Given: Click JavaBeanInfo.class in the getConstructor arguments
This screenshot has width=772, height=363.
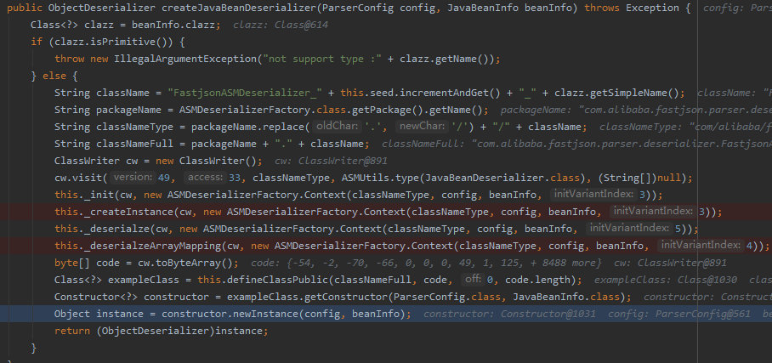Looking at the screenshot, I should coord(569,297).
